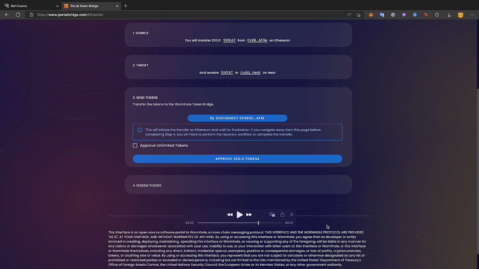Open the browser extensions puzzle menu
This screenshot has width=479, height=269.
(437, 14)
